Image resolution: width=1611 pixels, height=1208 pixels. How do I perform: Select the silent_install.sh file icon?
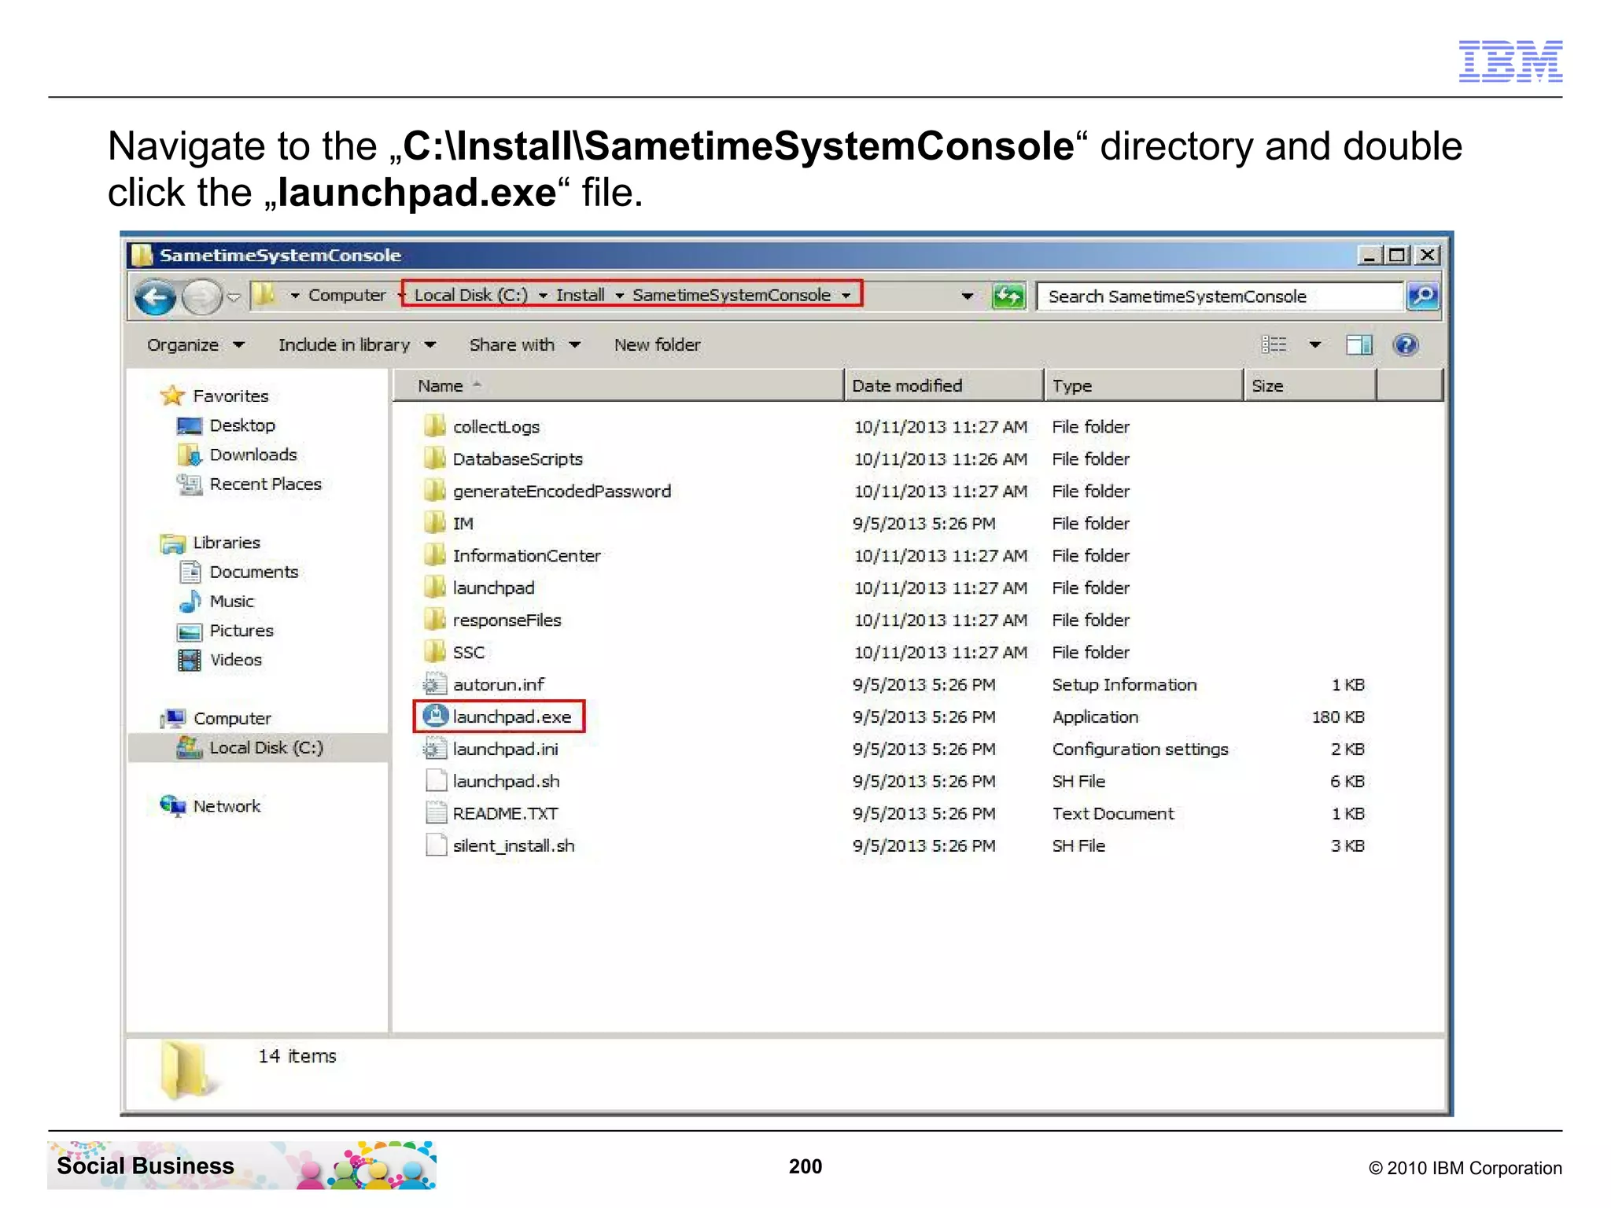point(435,845)
